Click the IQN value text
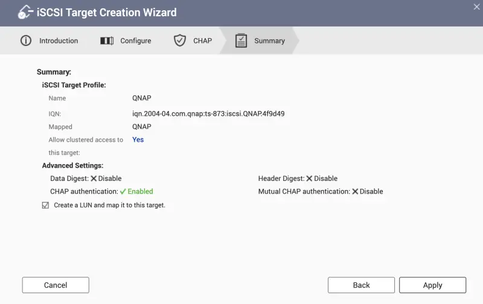483x304 pixels. click(x=208, y=113)
